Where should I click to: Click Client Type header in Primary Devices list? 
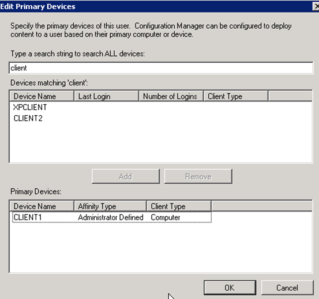coord(179,206)
